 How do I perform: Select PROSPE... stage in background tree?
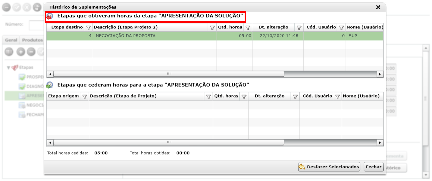(31, 77)
